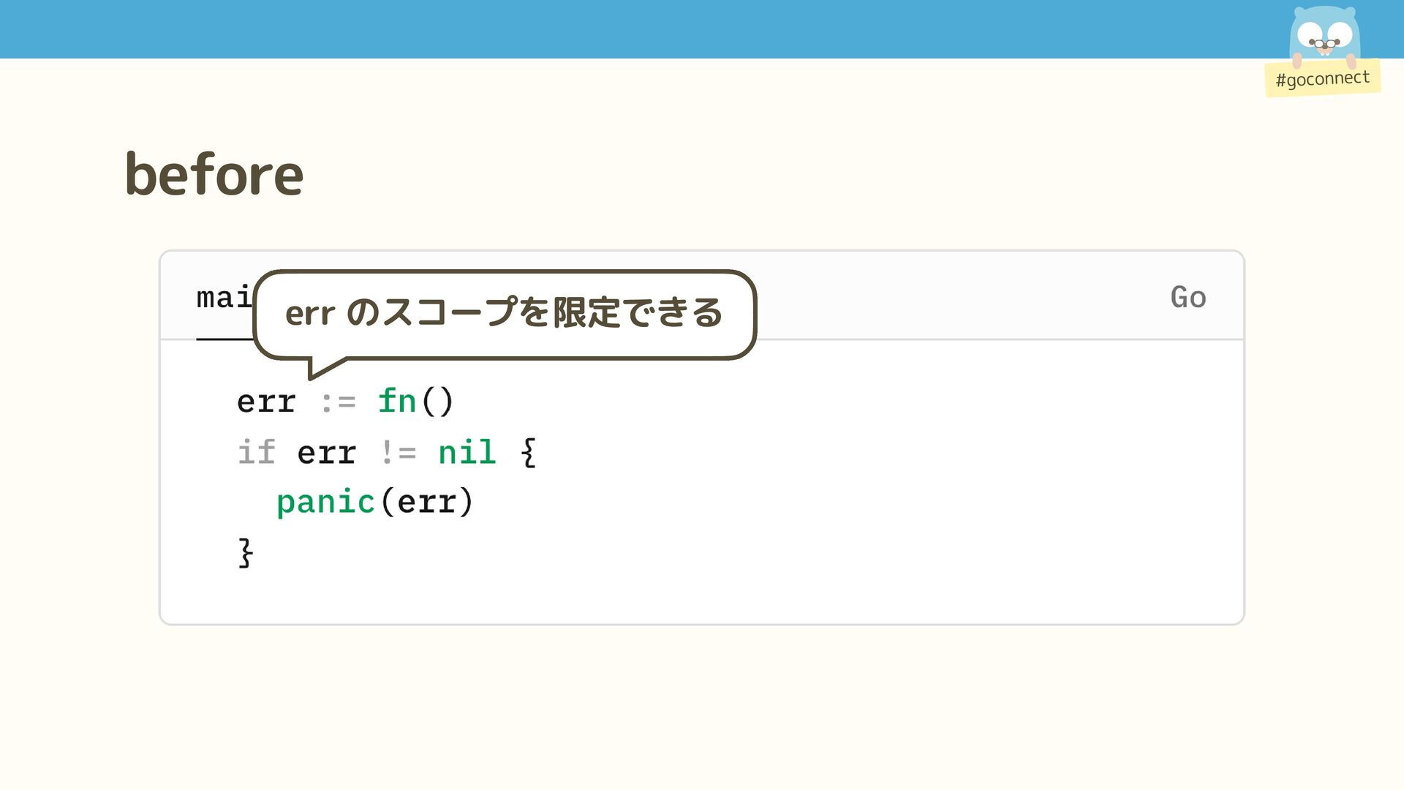Click the parentheses after fn
This screenshot has height=790, width=1404.
pos(438,402)
